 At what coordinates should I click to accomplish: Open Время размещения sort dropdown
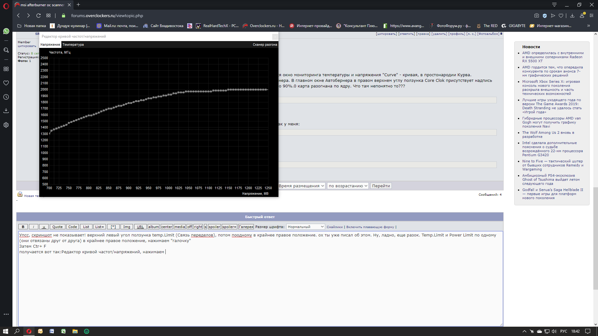click(301, 186)
